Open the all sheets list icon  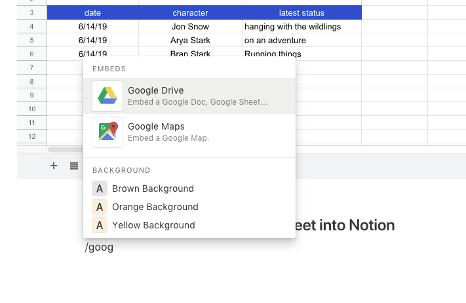[74, 166]
